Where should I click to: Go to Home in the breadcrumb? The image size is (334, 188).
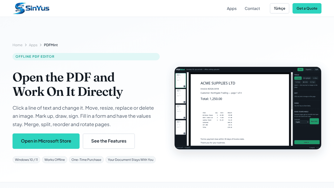click(x=17, y=45)
